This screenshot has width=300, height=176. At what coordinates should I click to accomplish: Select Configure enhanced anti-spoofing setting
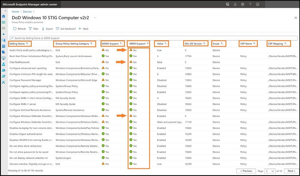[x=28, y=68]
